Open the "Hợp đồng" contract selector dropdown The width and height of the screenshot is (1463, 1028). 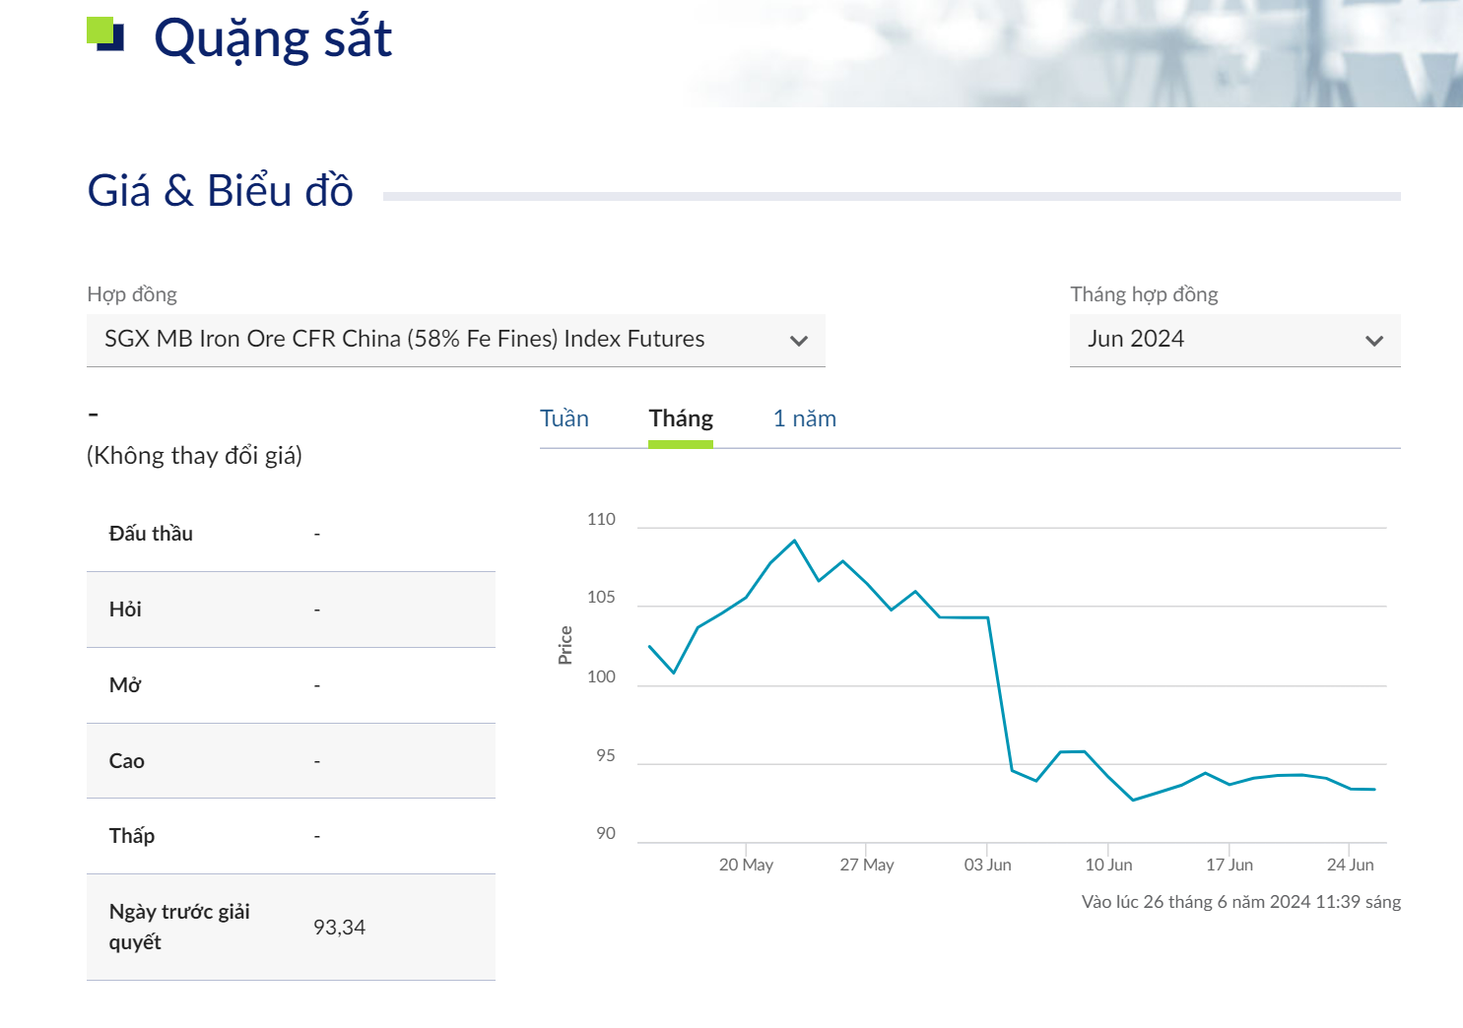pyautogui.click(x=456, y=340)
